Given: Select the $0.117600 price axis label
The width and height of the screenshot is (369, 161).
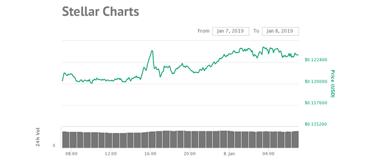Looking at the screenshot, I should click(315, 103).
